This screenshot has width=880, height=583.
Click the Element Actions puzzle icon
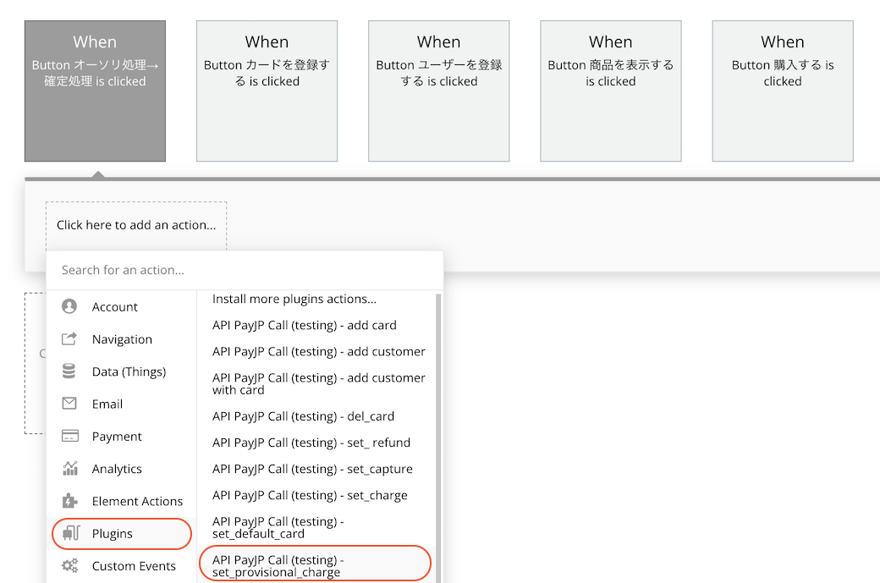[x=69, y=501]
